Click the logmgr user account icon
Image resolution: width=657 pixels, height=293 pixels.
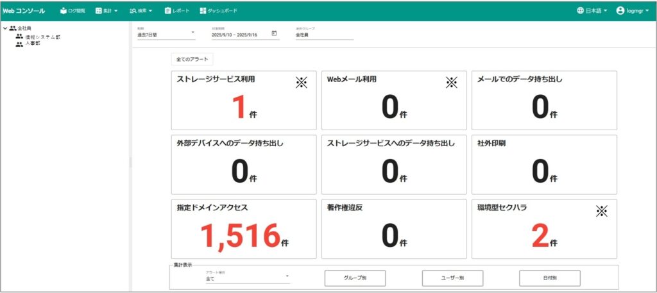[620, 11]
